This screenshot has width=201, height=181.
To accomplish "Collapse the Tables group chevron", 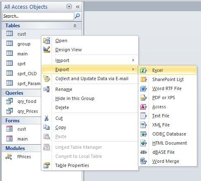I will tap(75, 26).
